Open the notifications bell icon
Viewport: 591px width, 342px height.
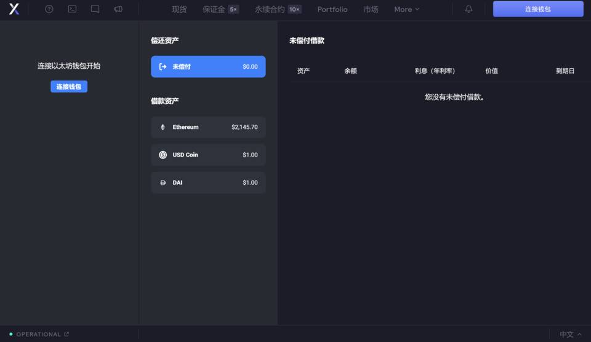[x=469, y=9]
